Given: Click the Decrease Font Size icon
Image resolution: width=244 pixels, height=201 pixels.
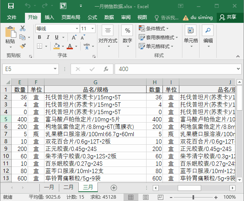Looking at the screenshot, I should 83,37.
